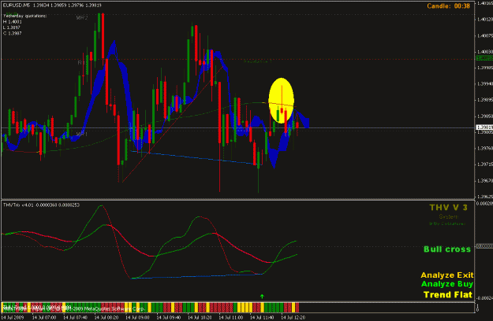Click the THV V 3 system title
The width and height of the screenshot is (493, 321).
(448, 208)
